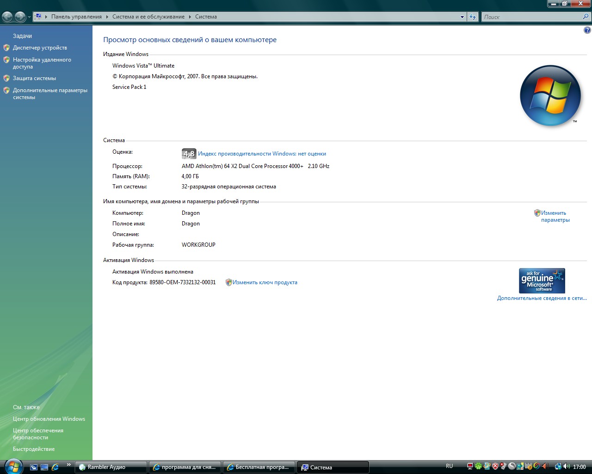Open the blue Help question-mark icon
592x474 pixels.
click(587, 30)
